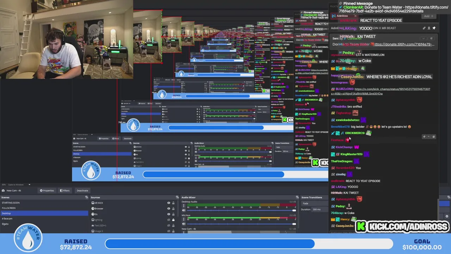Viewport: 451px width, 254px height.
Task: Select the STARTING SOON scene
Action: pyautogui.click(x=44, y=203)
